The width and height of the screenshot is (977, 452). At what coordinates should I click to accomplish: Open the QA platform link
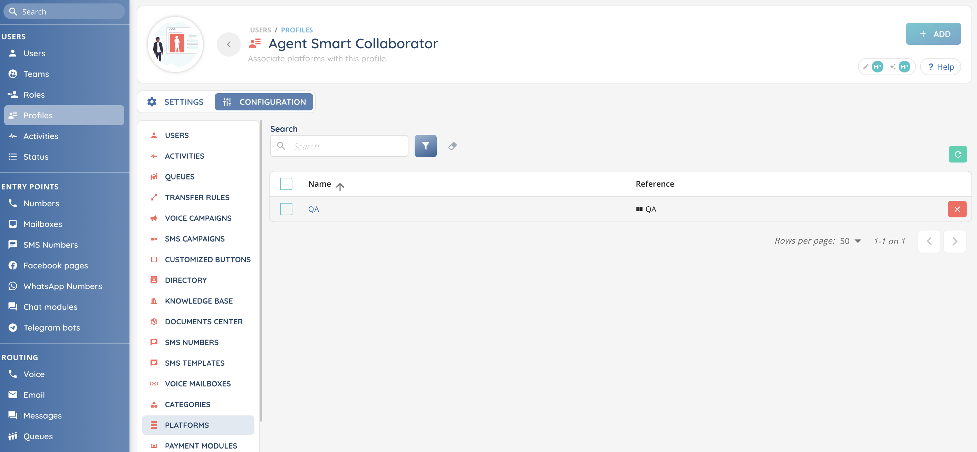click(x=313, y=209)
